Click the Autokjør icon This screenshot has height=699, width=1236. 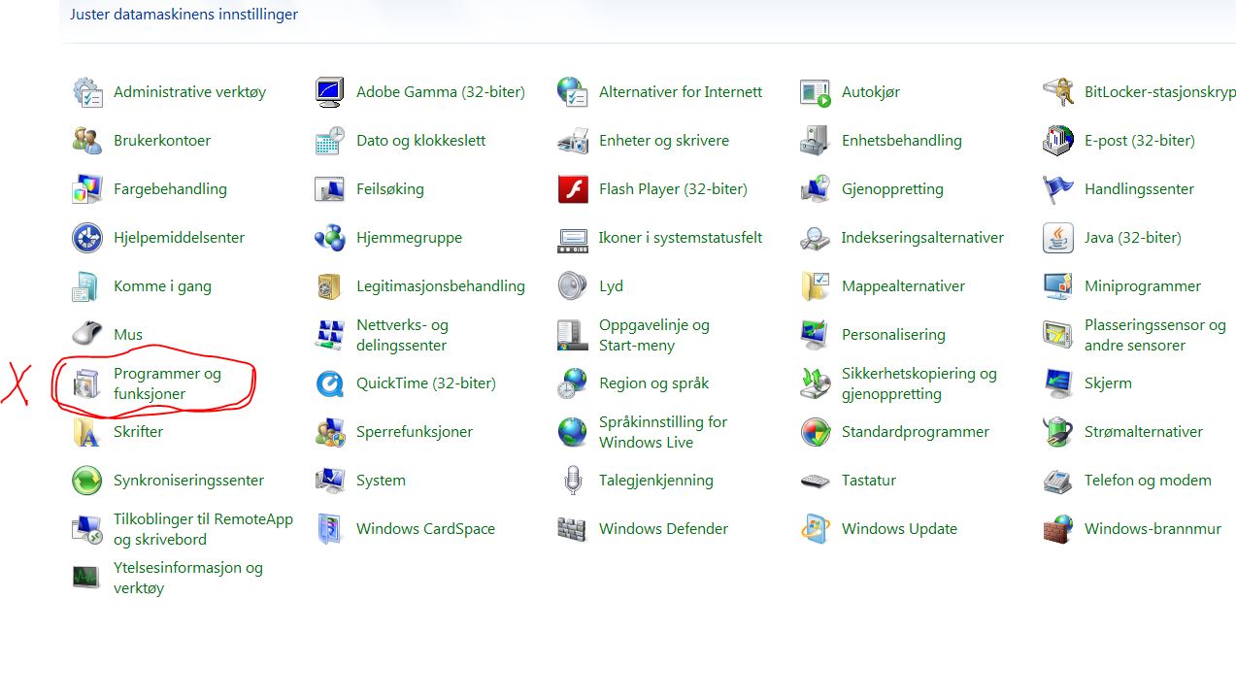click(x=816, y=92)
